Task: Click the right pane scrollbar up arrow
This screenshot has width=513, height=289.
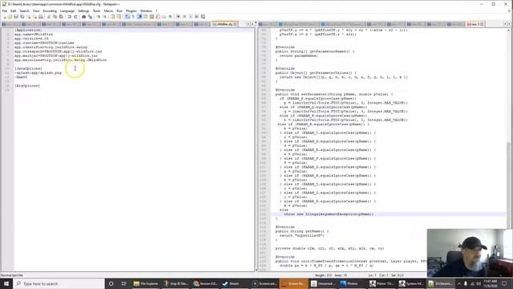Action: (x=509, y=31)
